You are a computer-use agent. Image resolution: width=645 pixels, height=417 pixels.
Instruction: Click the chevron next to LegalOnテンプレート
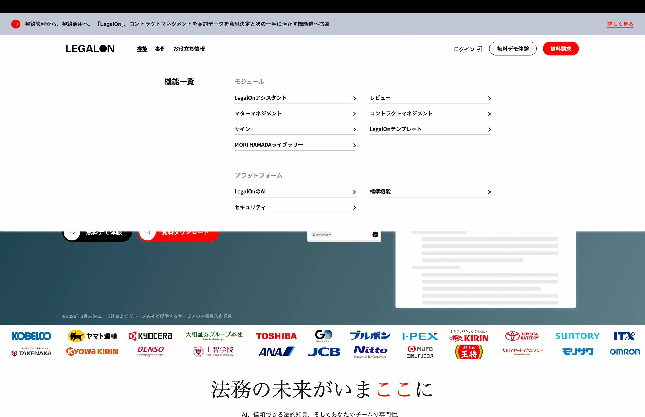[489, 130]
